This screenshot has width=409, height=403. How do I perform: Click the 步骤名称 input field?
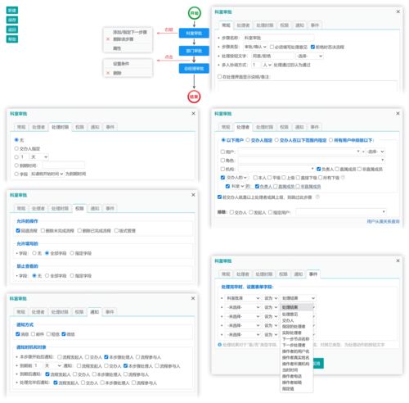tap(278, 38)
